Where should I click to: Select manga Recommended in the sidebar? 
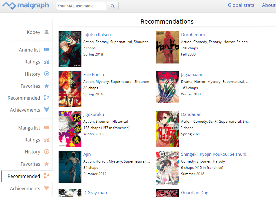tap(27, 176)
